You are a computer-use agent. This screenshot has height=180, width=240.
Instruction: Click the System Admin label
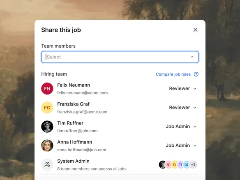click(73, 161)
